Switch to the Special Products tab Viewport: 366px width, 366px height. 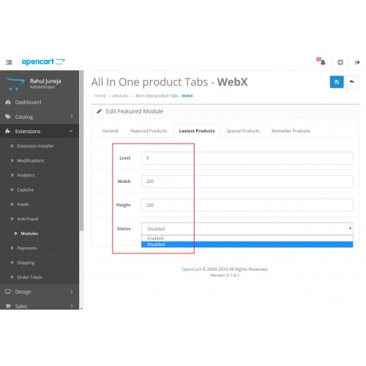pos(243,131)
